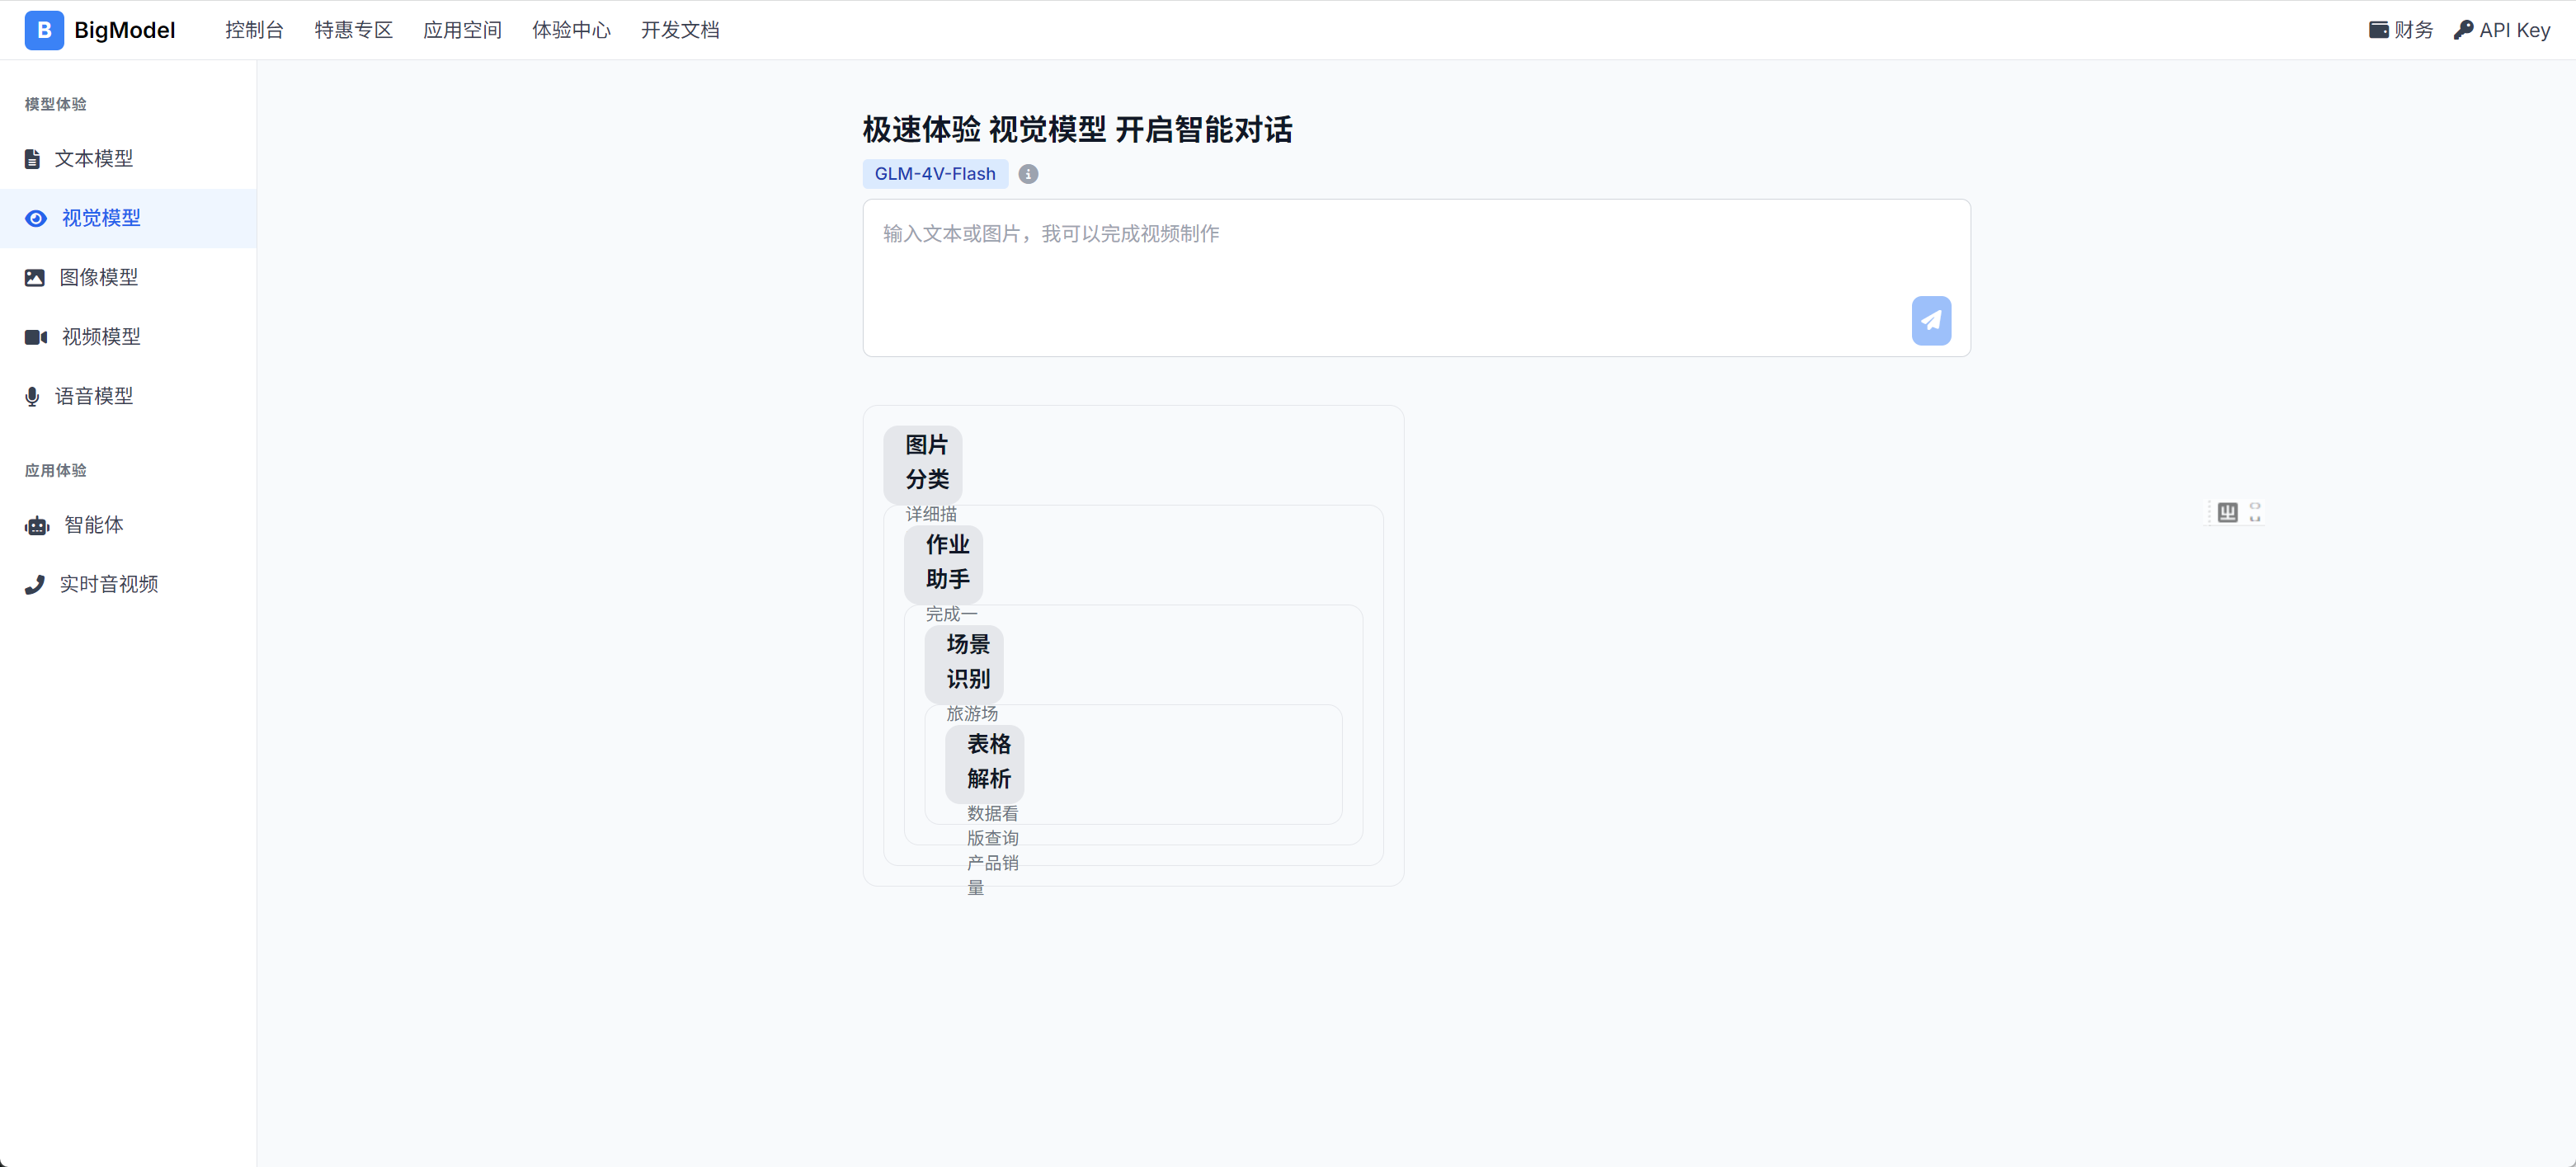Show GLM-4V-Flash model info icon
This screenshot has height=1167, width=2576.
pos(1028,174)
